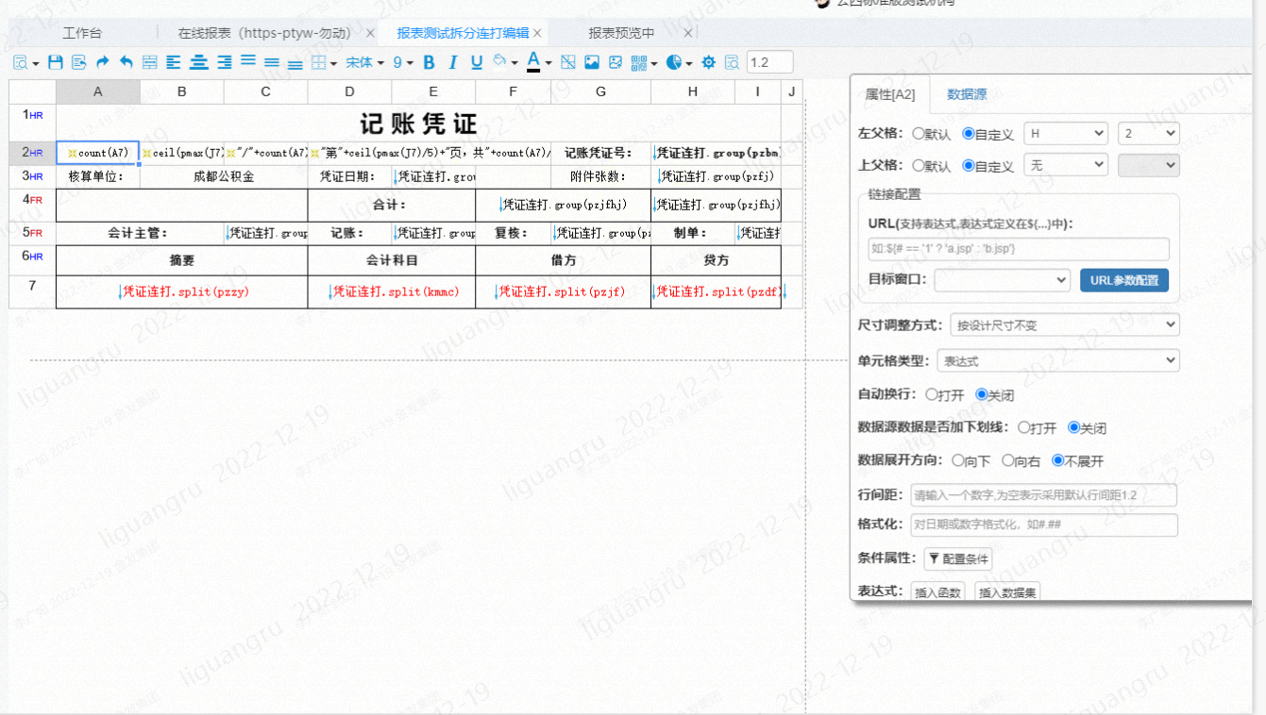The height and width of the screenshot is (715, 1266).
Task: Expand the pie chart dropdown arrow
Action: coord(689,63)
